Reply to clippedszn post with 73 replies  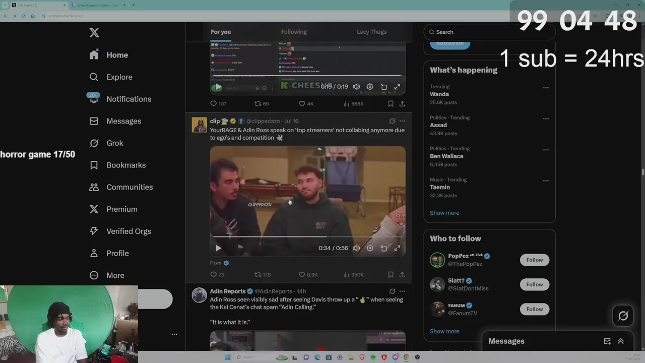pos(217,275)
